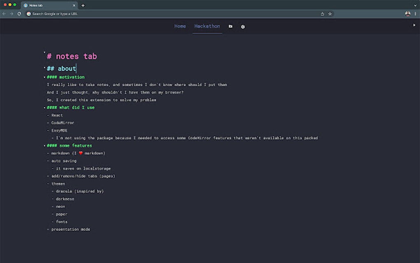Toggle fullscreen with the green traffic light

pyautogui.click(x=15, y=5)
